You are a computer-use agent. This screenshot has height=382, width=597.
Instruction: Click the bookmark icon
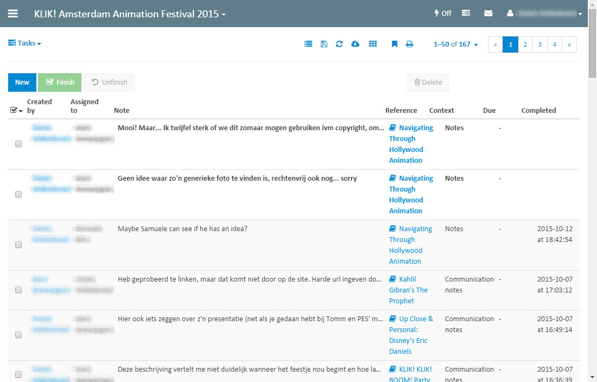click(395, 44)
